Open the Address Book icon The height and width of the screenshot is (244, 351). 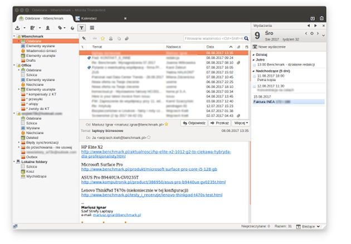[x=48, y=28]
